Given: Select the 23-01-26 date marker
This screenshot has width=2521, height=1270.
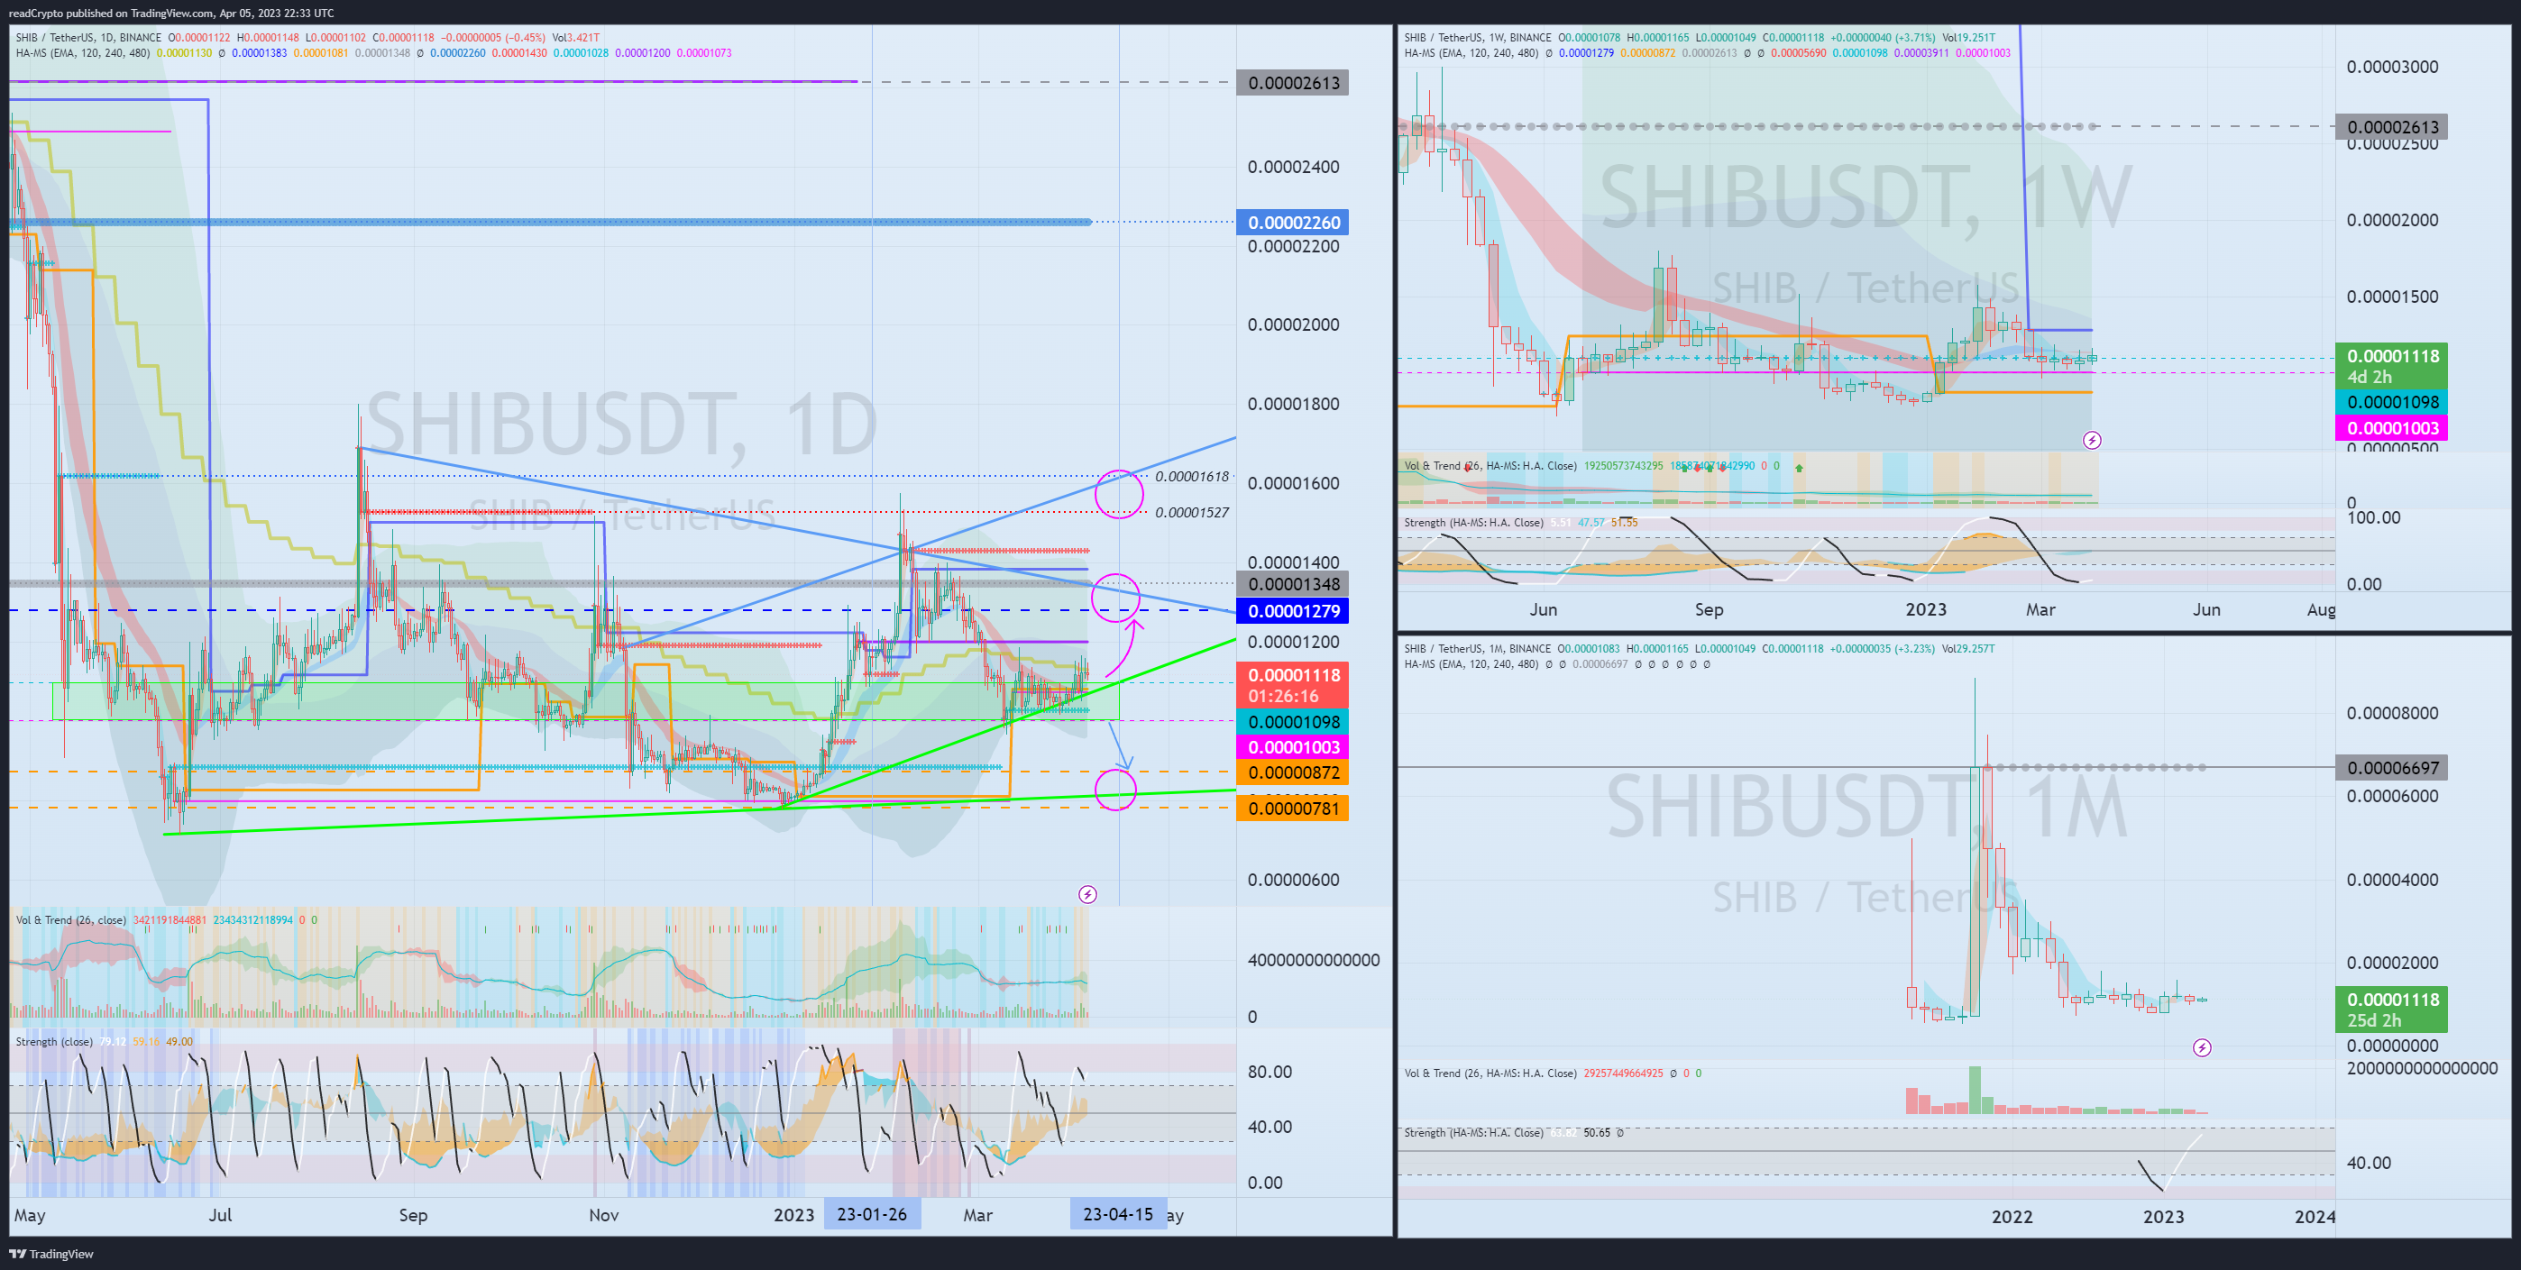Looking at the screenshot, I should [872, 1214].
